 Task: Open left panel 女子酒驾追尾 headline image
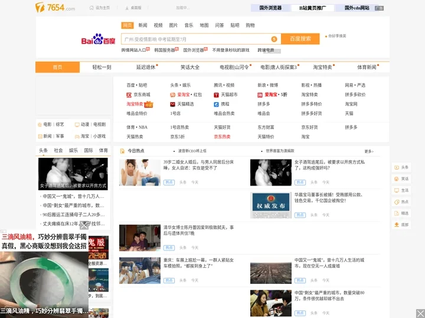[x=73, y=174]
